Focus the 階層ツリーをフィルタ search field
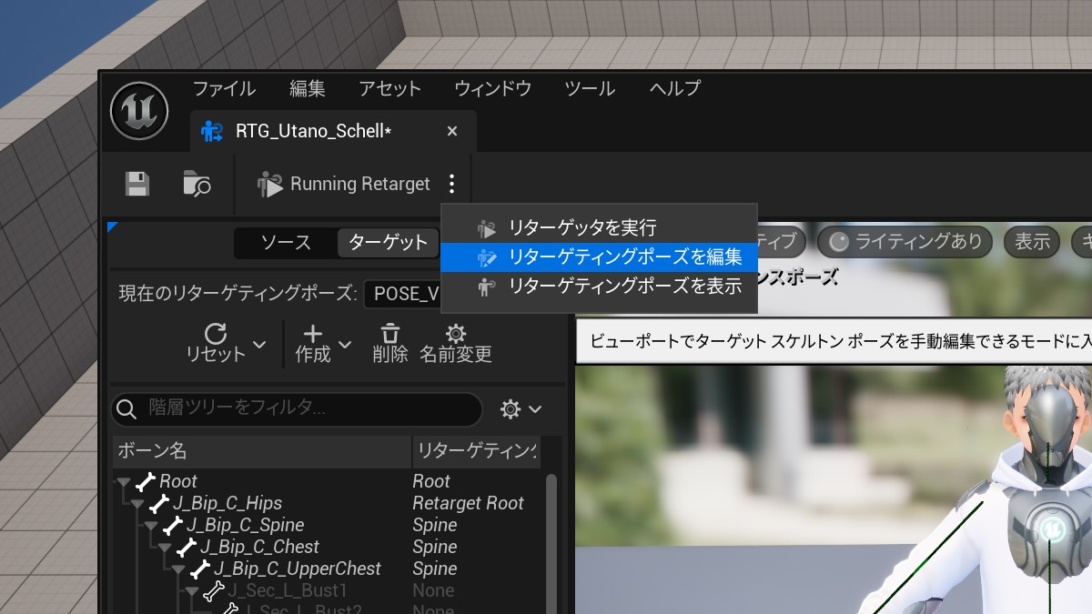Screen dimensions: 1092x614 tap(297, 408)
